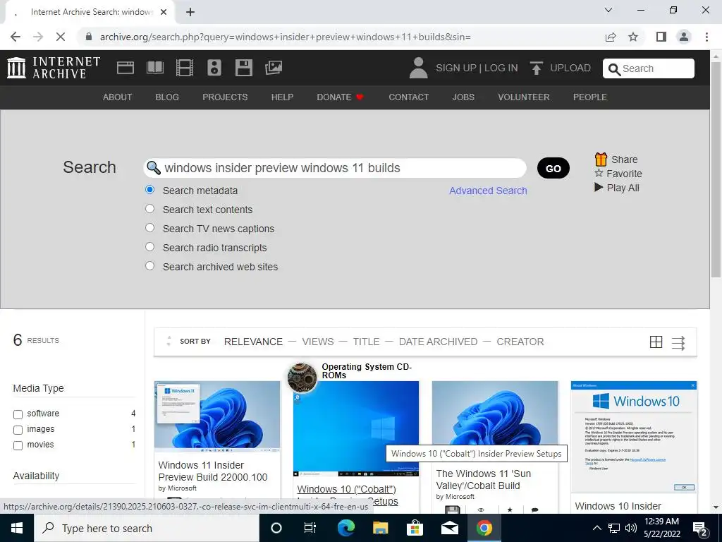Open Chrome's three-dot menu
Screen dimensions: 722x542
click(706, 37)
